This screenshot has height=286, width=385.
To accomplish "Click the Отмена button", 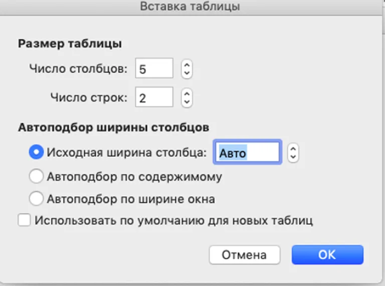I will tap(245, 255).
